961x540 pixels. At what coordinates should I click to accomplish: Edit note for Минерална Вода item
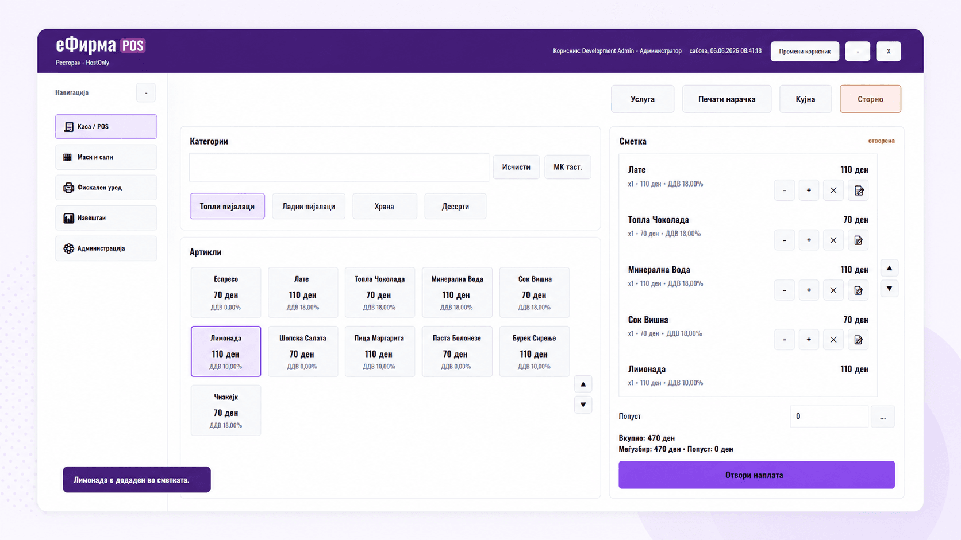coord(858,290)
